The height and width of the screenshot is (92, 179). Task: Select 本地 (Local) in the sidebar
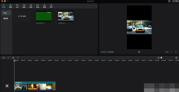pos(6,13)
